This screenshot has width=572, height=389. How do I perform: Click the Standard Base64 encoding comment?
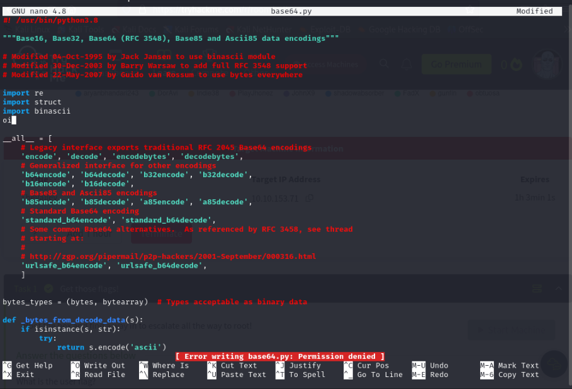pyautogui.click(x=80, y=211)
